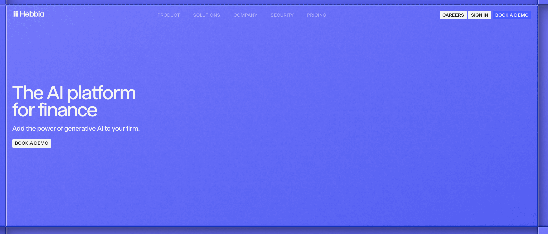Click the Hebbia wordmark text

point(32,14)
